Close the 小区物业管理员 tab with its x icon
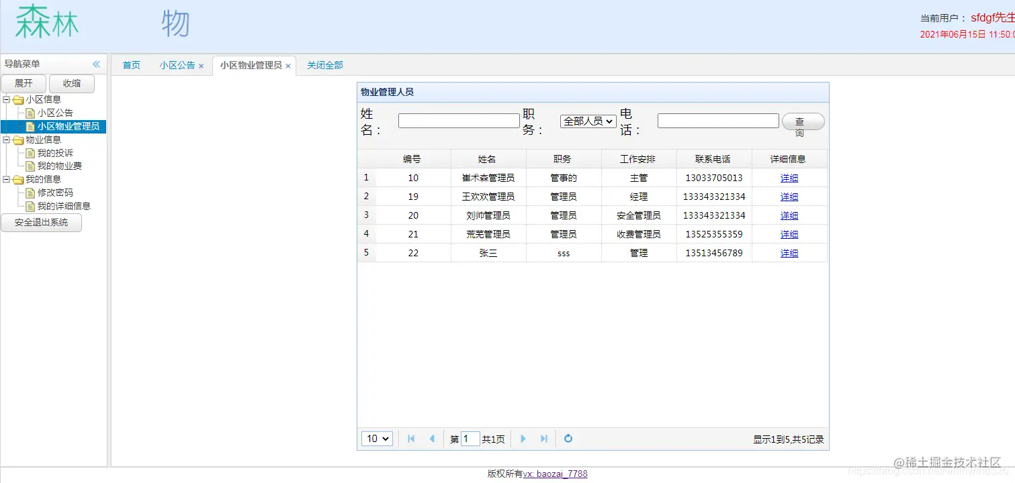Viewport: 1015px width, 483px height. (288, 66)
